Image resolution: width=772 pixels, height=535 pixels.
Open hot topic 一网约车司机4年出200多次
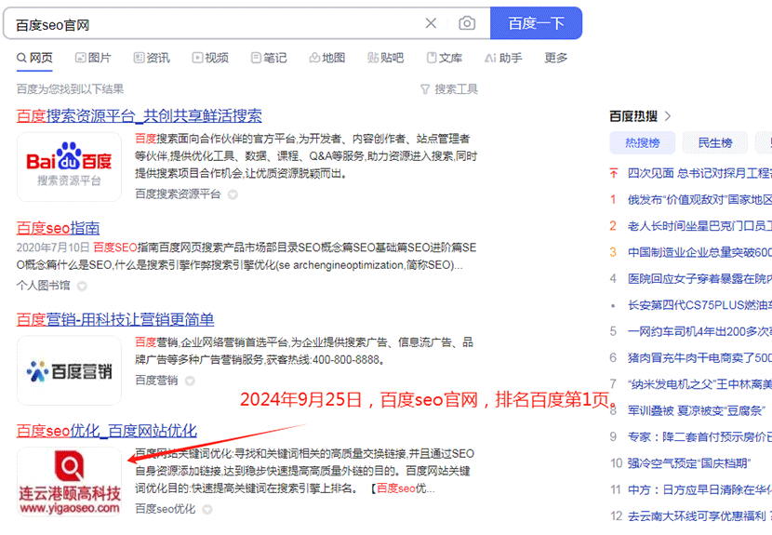[x=699, y=331]
